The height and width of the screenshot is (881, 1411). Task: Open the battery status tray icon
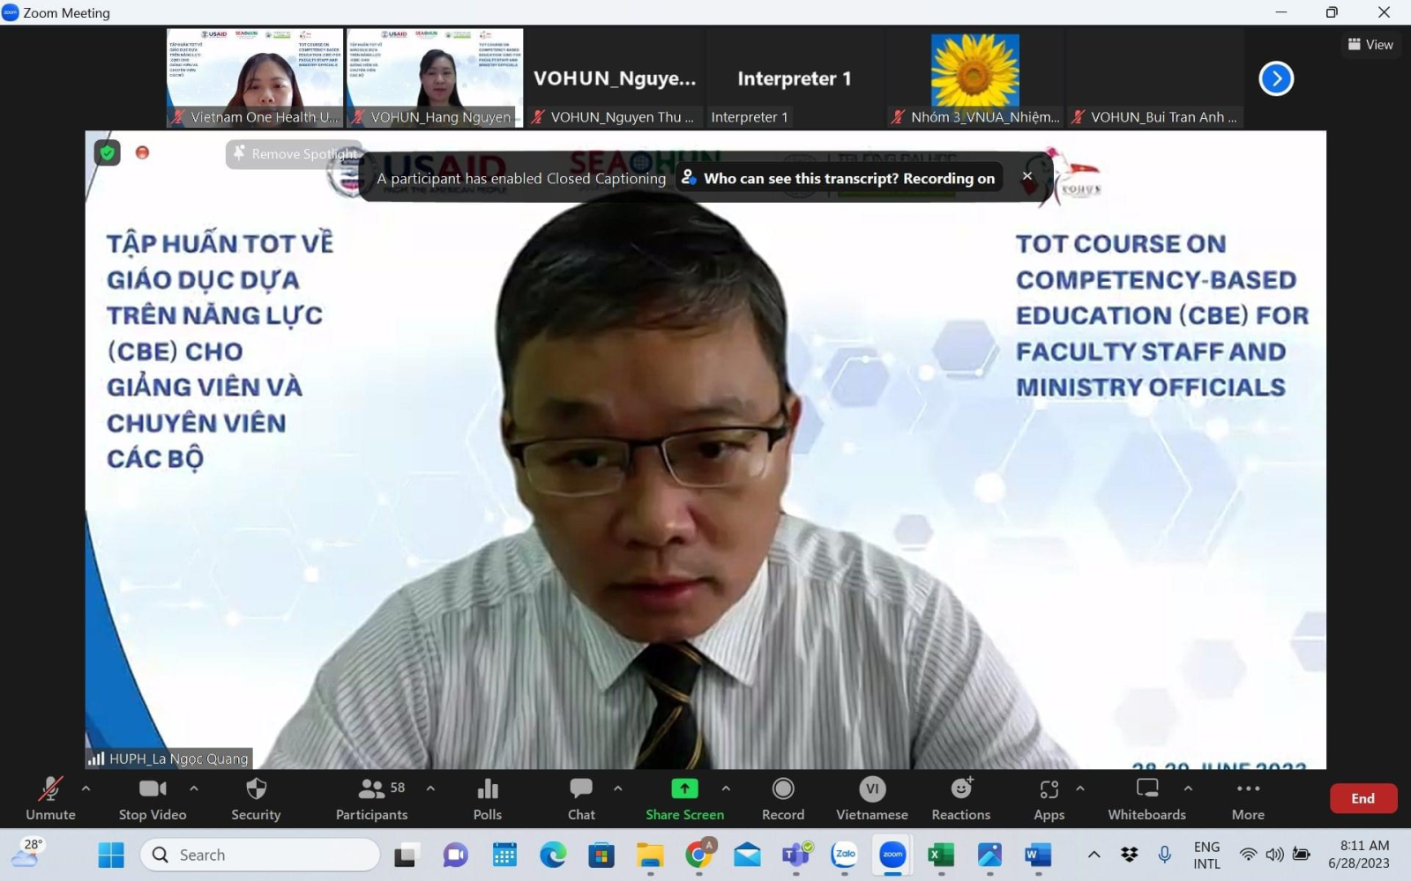tap(1302, 855)
